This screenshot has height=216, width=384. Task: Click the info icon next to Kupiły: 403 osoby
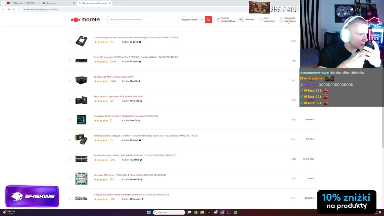pyautogui.click(x=142, y=199)
